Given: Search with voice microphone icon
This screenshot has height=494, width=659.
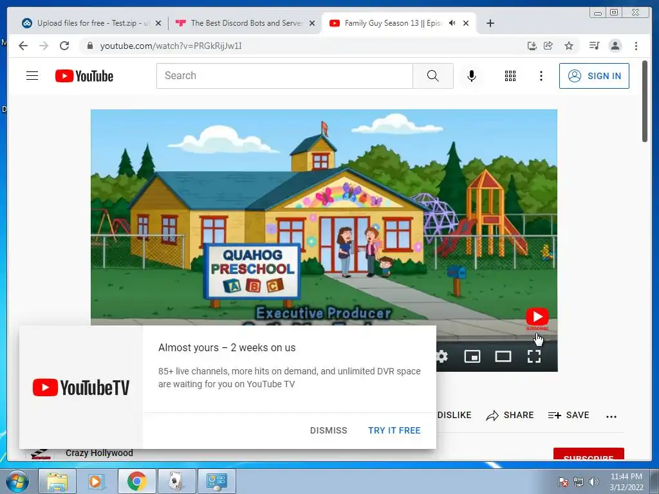Looking at the screenshot, I should (x=472, y=76).
